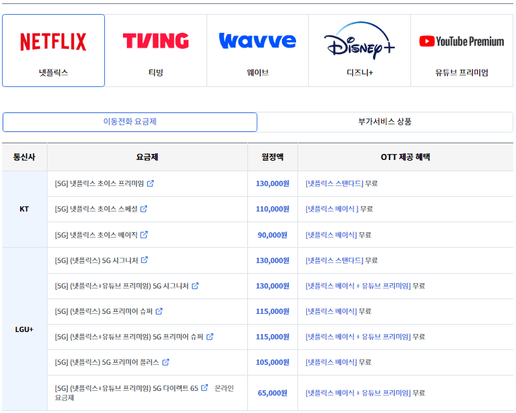
Task: Select the TVING OTT card
Action: point(156,50)
